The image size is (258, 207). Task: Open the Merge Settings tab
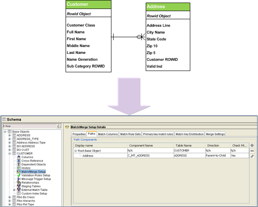[215, 134]
